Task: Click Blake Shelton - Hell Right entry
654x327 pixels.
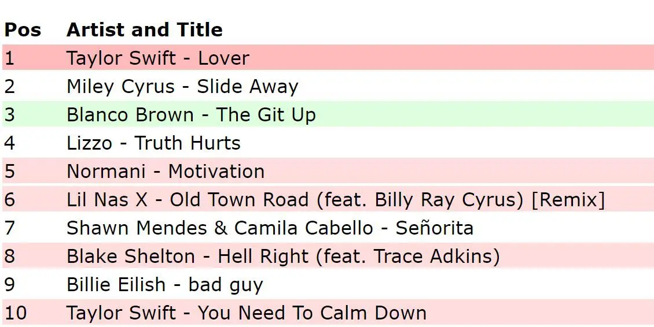Action: (283, 257)
